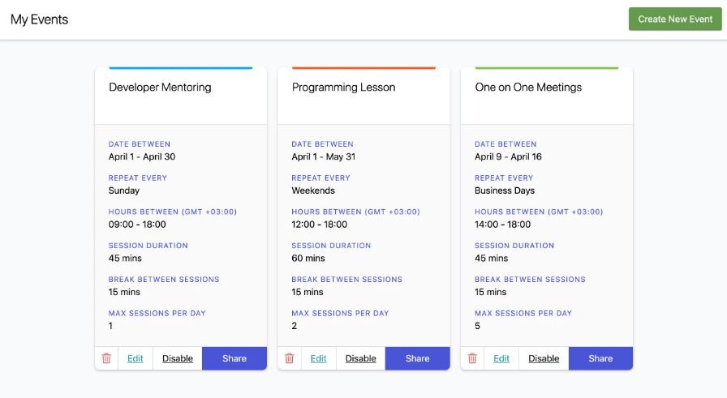Click One on One Meetings' 45 mins duration
The image size is (727, 398).
click(x=492, y=258)
